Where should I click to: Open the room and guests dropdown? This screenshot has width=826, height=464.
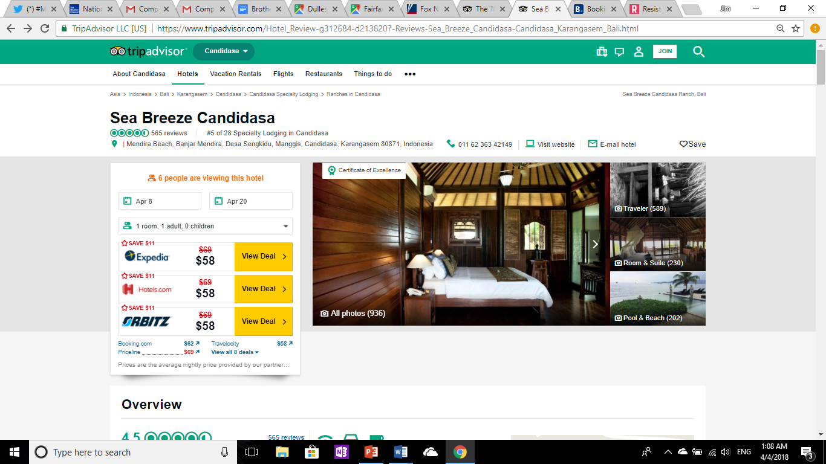[x=205, y=226]
